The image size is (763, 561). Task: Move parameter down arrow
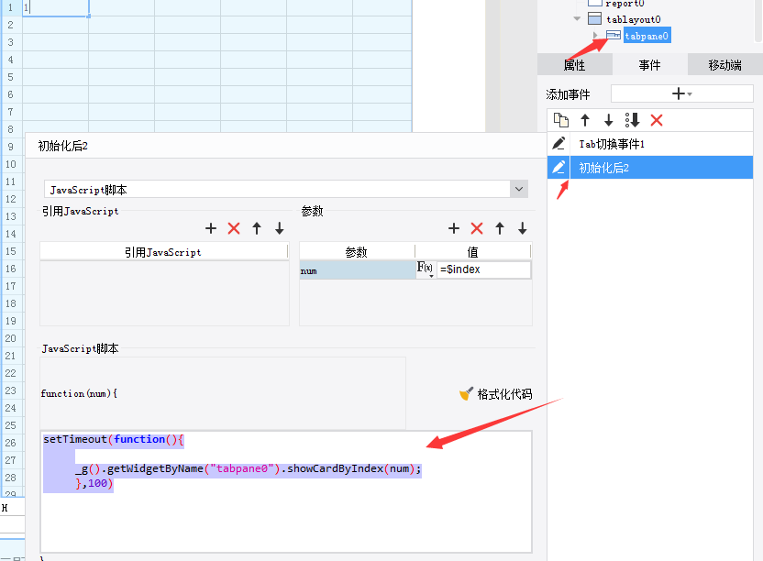pos(522,228)
